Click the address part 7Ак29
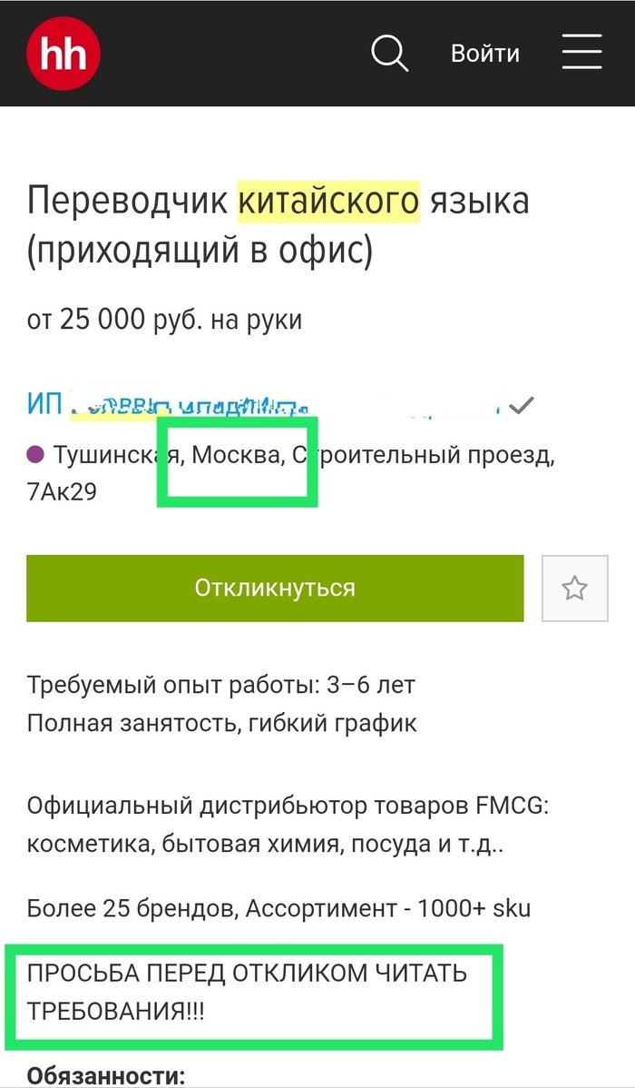 pyautogui.click(x=62, y=492)
